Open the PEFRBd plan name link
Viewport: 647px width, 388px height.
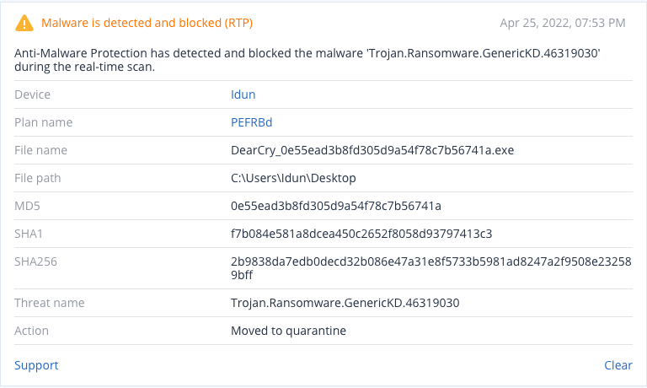tap(251, 122)
